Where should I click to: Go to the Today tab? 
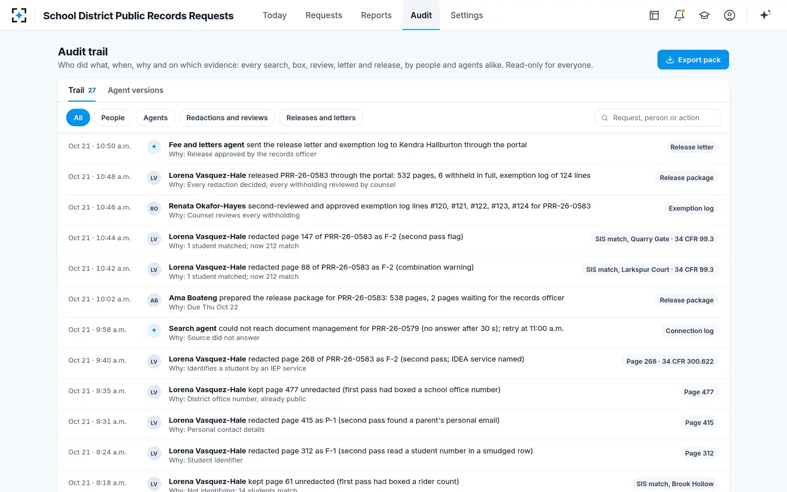pos(274,15)
